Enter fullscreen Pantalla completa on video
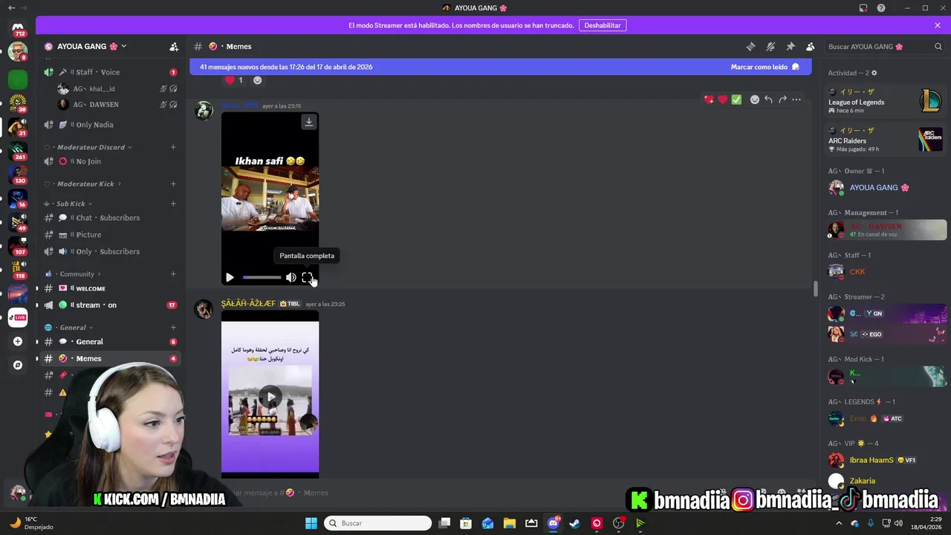The width and height of the screenshot is (951, 535). tap(307, 277)
